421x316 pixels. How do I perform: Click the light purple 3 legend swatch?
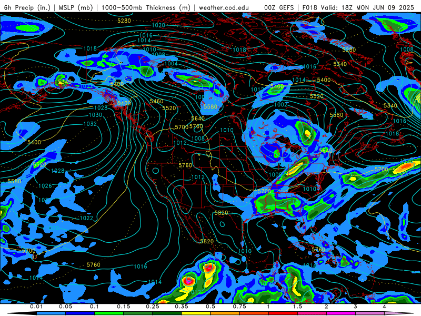coord(370,313)
